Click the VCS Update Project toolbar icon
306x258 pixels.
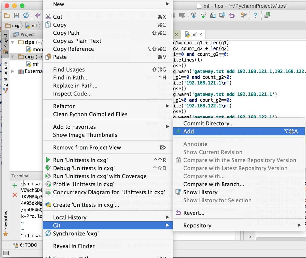click(x=193, y=16)
